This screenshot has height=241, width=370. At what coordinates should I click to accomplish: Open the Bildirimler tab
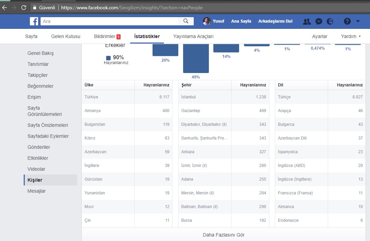click(107, 36)
